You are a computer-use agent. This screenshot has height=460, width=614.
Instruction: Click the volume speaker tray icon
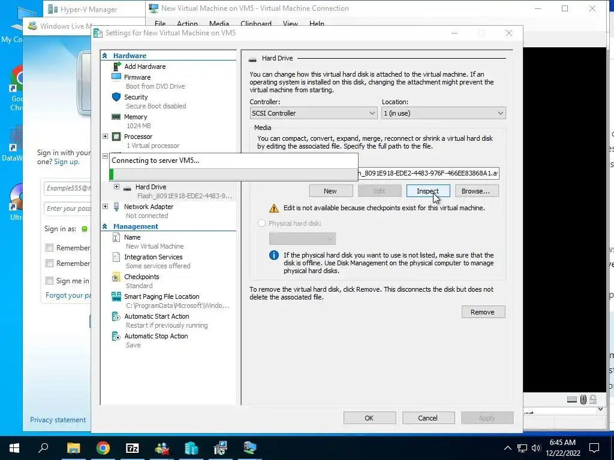pos(536,448)
